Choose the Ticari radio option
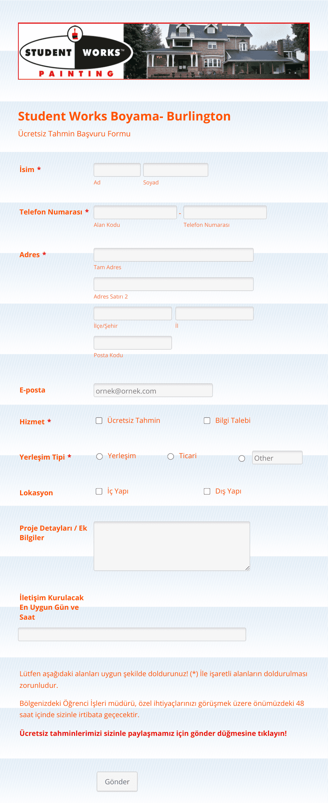 171,456
